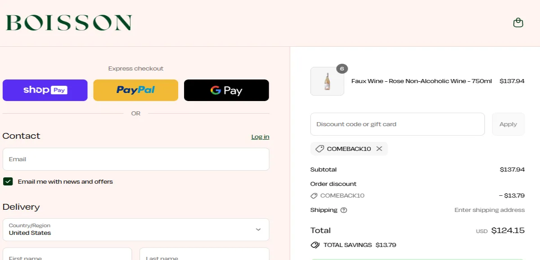Click the Faux Wine product thumbnail
Image resolution: width=540 pixels, height=260 pixels.
coord(327,81)
